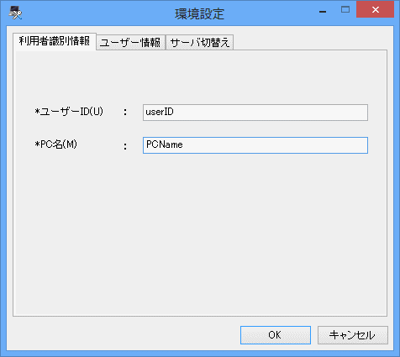The image size is (400, 357).
Task: Click the 環境設定 title text
Action: click(200, 13)
